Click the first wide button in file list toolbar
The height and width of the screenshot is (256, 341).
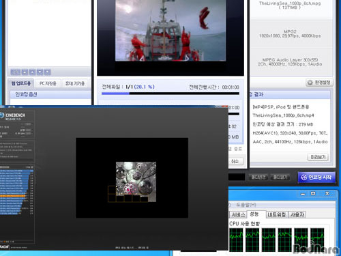[16, 72]
